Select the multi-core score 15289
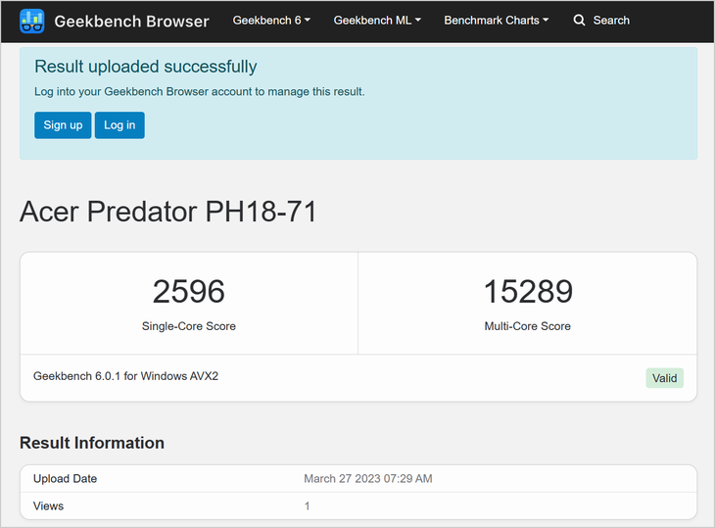The height and width of the screenshot is (528, 715). (528, 291)
